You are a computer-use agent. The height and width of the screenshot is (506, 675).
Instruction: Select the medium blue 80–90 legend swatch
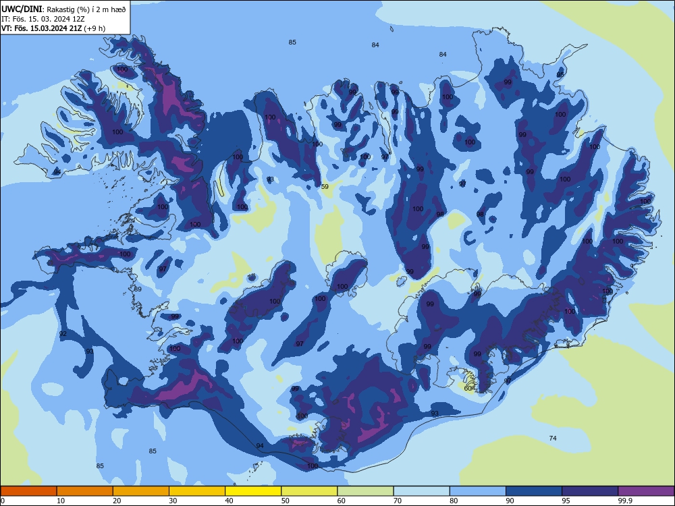point(478,491)
